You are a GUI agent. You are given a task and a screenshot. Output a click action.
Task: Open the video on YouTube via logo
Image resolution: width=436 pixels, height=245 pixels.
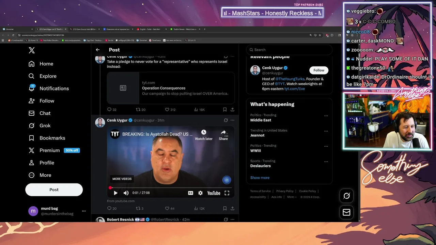pyautogui.click(x=214, y=193)
